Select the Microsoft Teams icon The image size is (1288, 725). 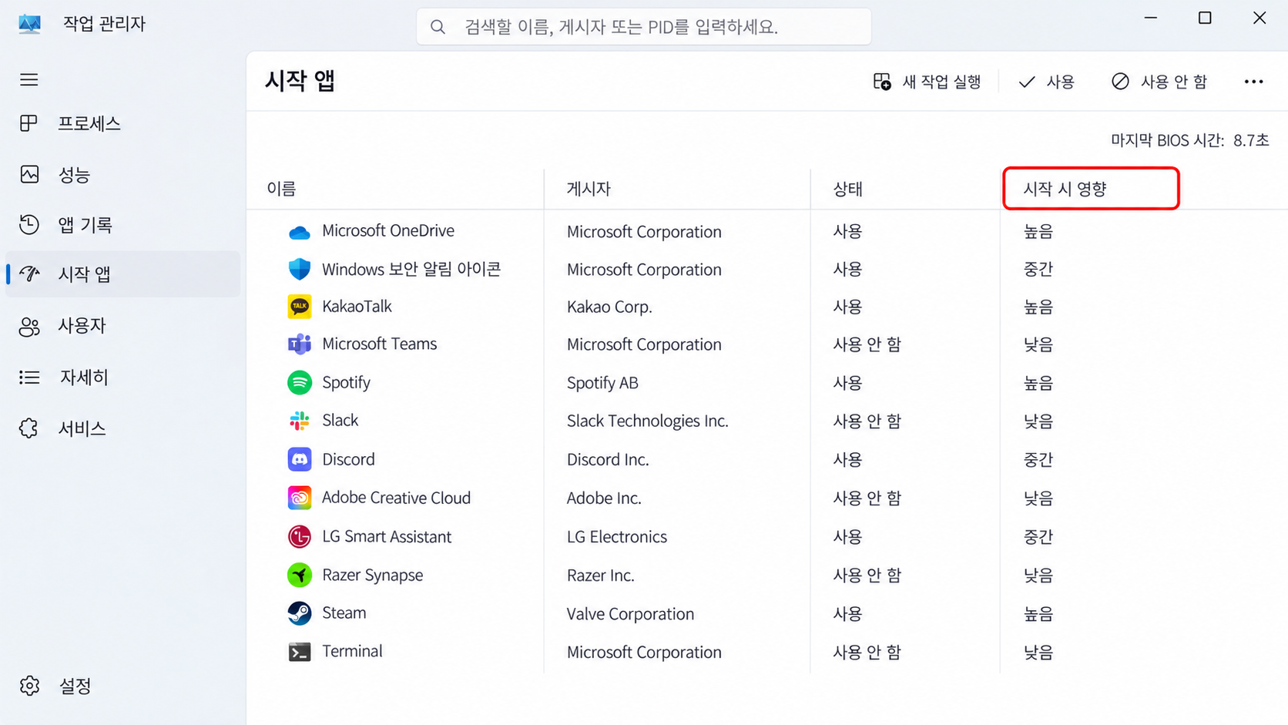300,344
